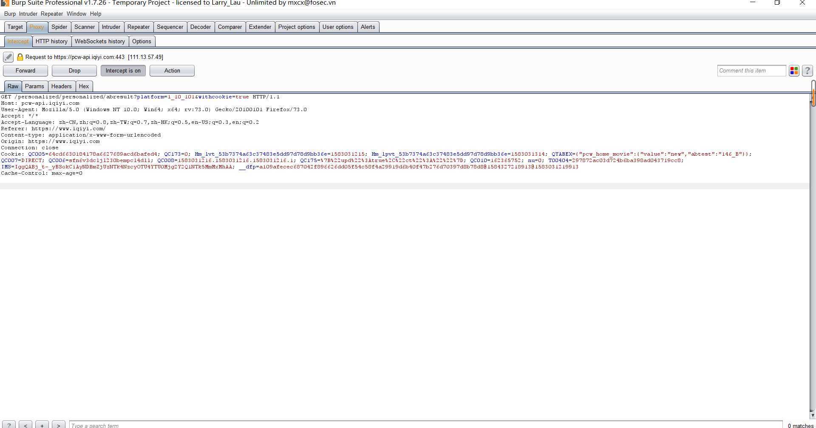Screen dimensions: 816x428
Task: Click the plus search options button
Action: tap(42, 425)
